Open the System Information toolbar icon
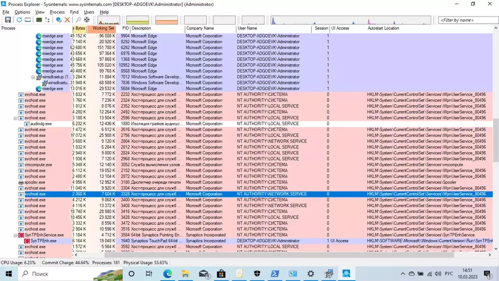 click(x=39, y=20)
